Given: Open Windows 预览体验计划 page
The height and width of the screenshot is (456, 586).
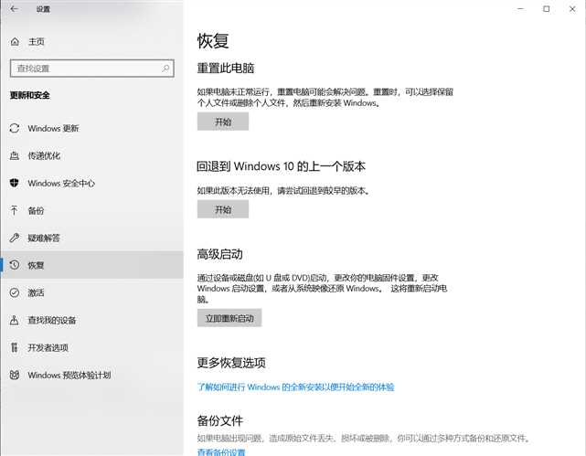Looking at the screenshot, I should pyautogui.click(x=91, y=375).
